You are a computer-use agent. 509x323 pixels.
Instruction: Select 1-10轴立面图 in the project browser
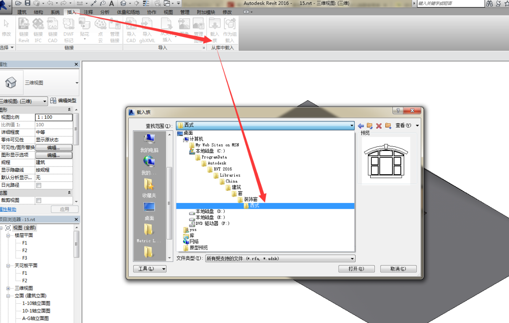tap(36, 303)
